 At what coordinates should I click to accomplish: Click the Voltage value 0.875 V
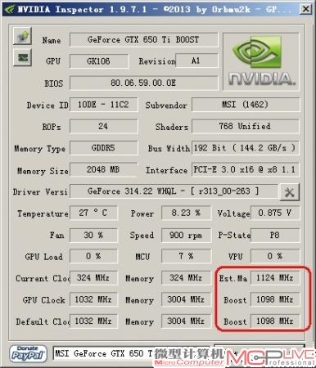(x=275, y=213)
